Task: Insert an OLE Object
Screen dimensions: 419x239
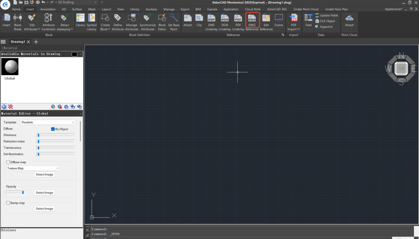Action: [x=325, y=21]
